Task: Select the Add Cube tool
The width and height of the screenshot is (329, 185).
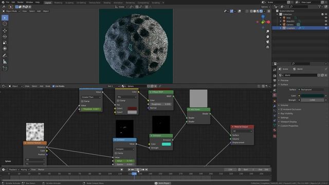Action: click(5, 68)
